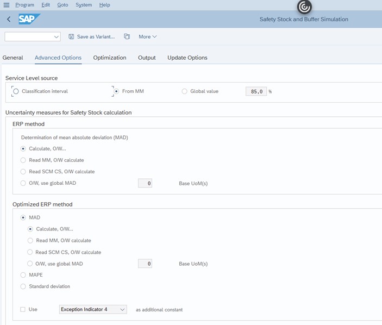Screen dimensions: 382x325
Task: Select MAD under Optimized ERP method
Action: click(23, 217)
